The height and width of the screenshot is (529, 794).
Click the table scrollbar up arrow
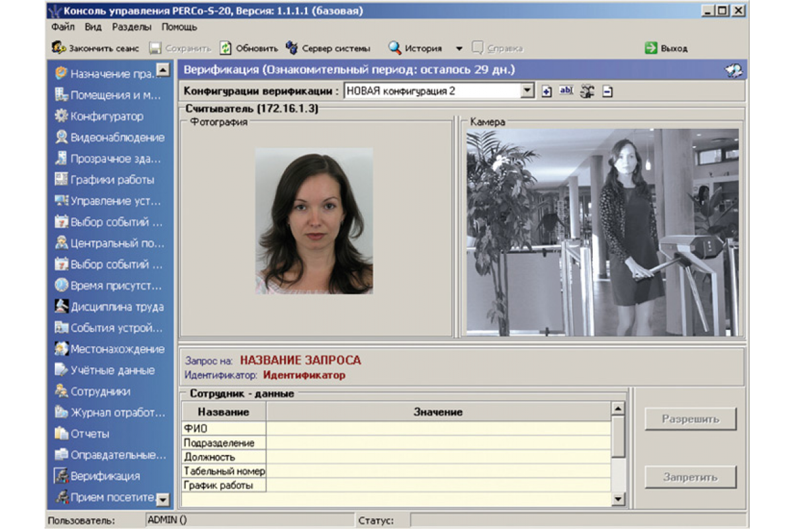[618, 409]
